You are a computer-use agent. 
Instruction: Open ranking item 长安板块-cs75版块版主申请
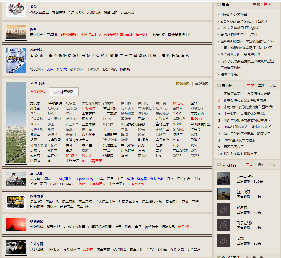click(x=245, y=100)
